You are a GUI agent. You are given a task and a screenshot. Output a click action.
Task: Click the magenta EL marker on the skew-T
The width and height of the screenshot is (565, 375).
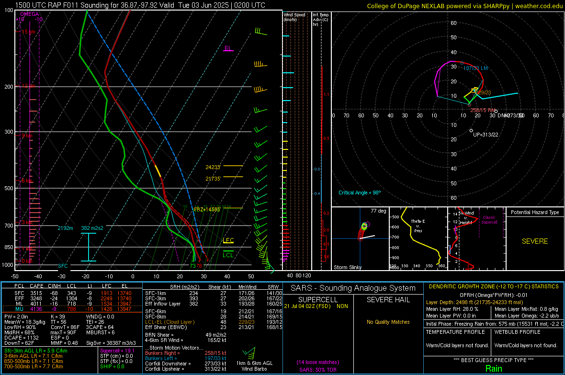click(x=228, y=49)
